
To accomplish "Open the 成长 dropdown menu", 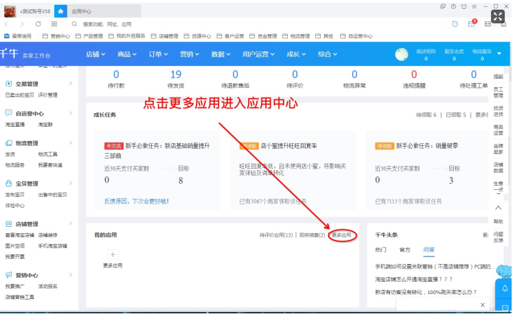I will (x=296, y=54).
